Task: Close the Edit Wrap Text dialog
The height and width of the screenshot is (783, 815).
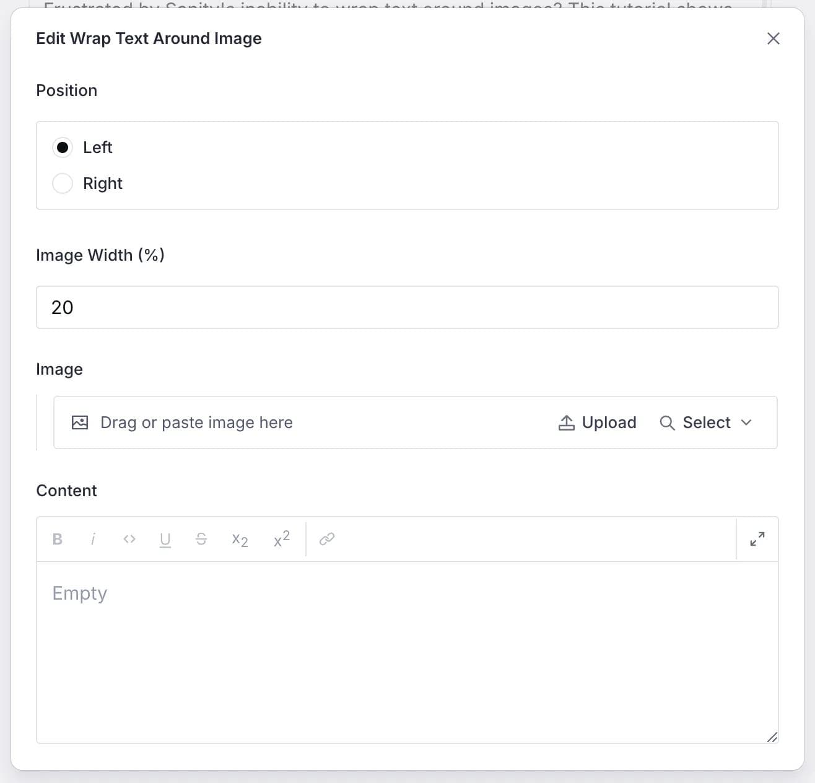Action: pyautogui.click(x=773, y=38)
